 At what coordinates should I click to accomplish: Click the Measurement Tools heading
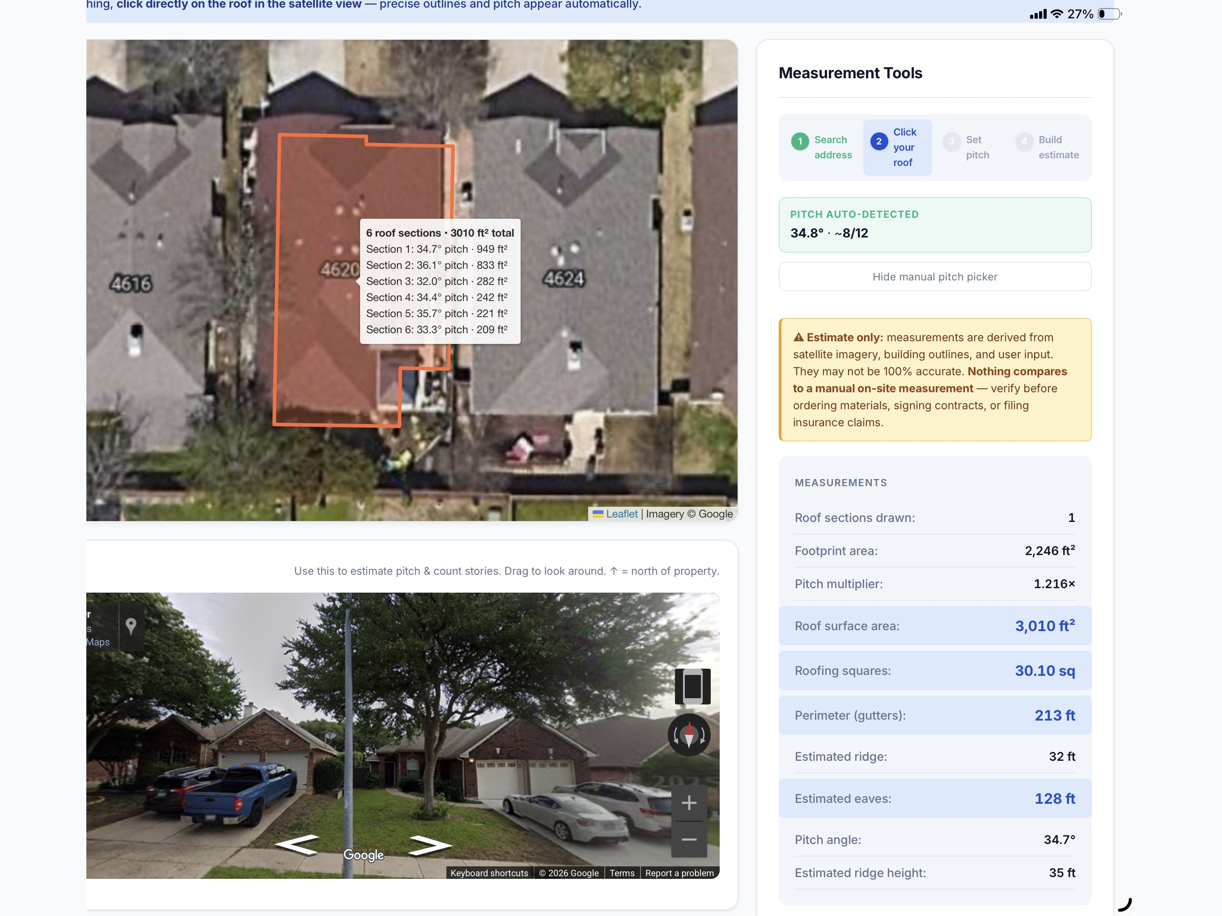coord(850,73)
